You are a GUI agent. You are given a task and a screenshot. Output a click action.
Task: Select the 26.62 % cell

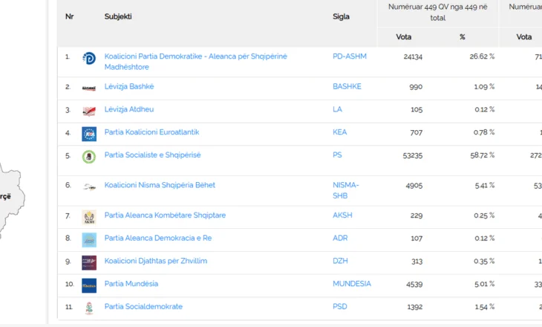pos(482,56)
